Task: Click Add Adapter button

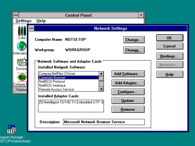Action: [128, 83]
